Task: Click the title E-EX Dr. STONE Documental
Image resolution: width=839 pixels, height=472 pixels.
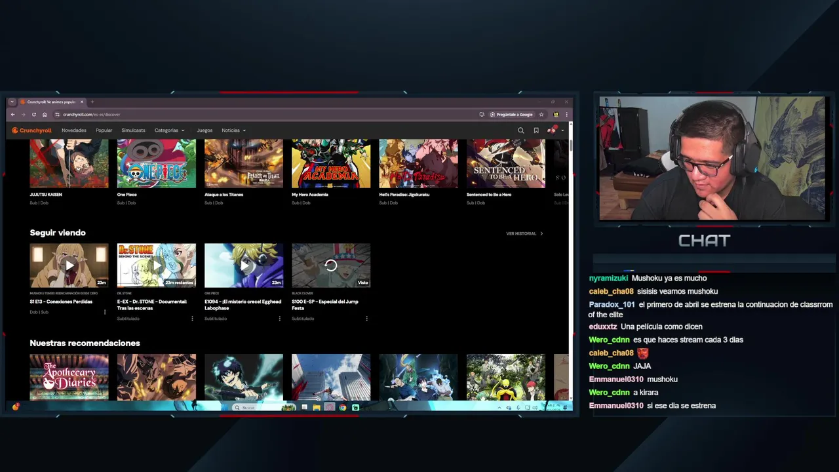Action: 152,305
